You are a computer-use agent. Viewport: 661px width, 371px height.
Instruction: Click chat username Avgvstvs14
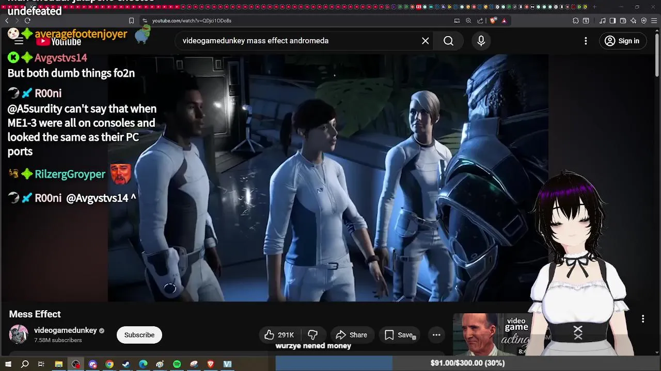click(x=60, y=58)
